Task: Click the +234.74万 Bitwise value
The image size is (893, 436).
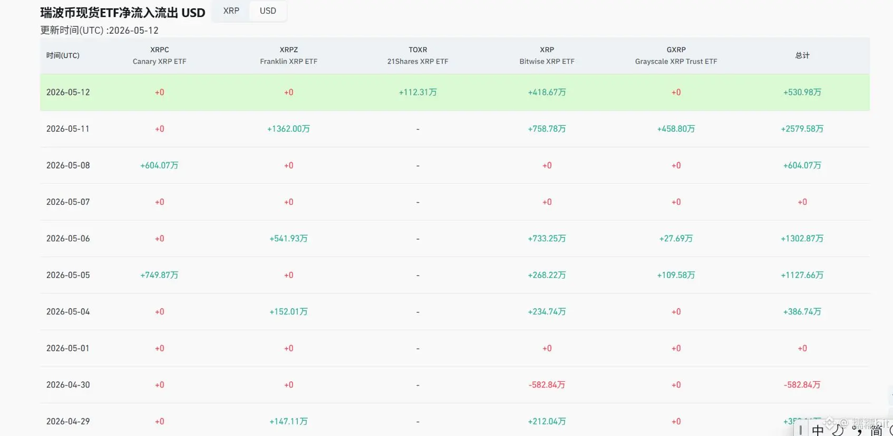Action: 547,312
